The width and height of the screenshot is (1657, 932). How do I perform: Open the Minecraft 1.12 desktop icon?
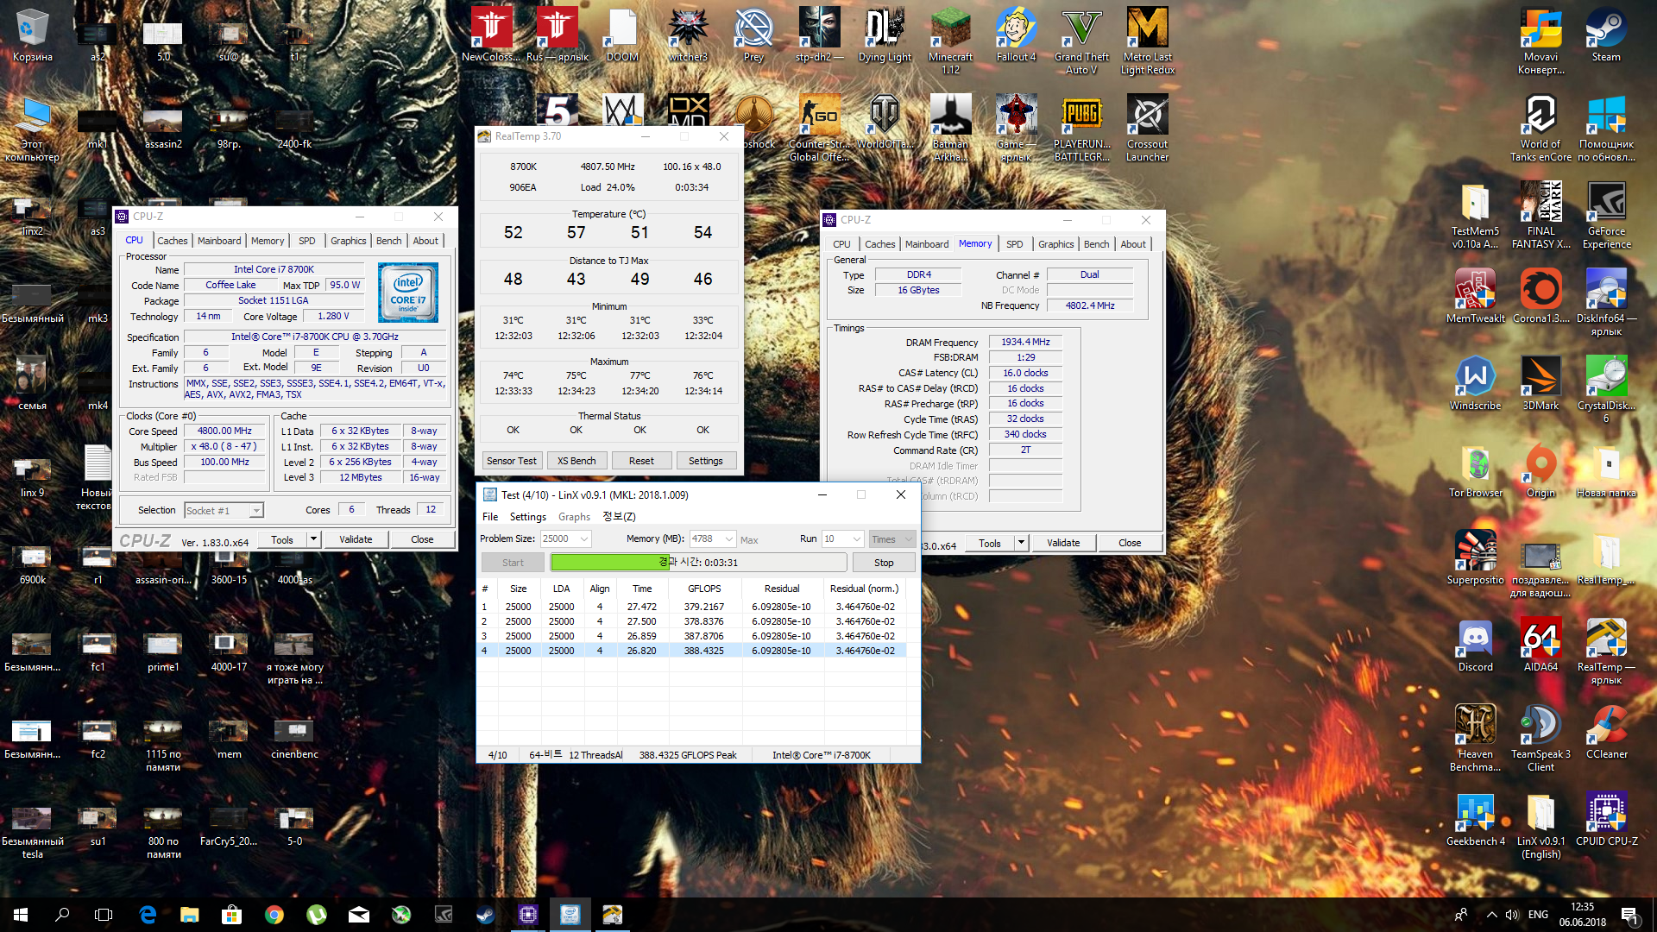(950, 30)
